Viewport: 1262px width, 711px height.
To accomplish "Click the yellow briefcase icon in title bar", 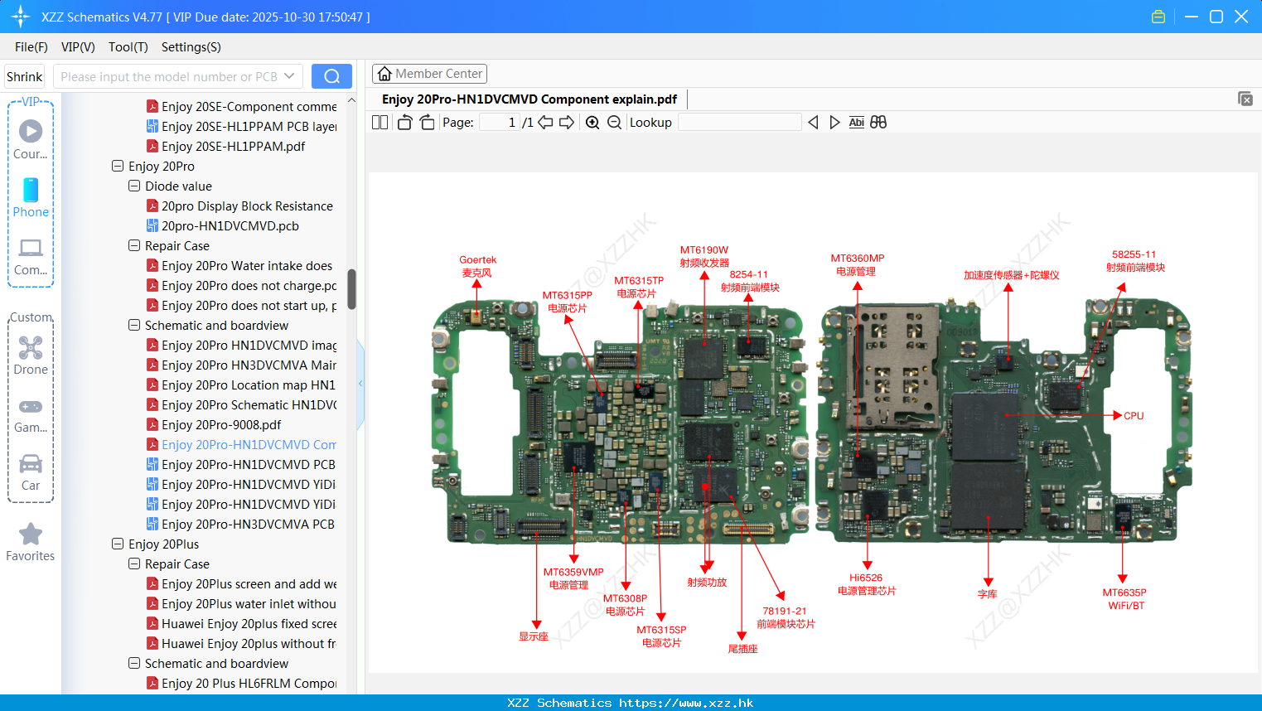I will click(1158, 17).
